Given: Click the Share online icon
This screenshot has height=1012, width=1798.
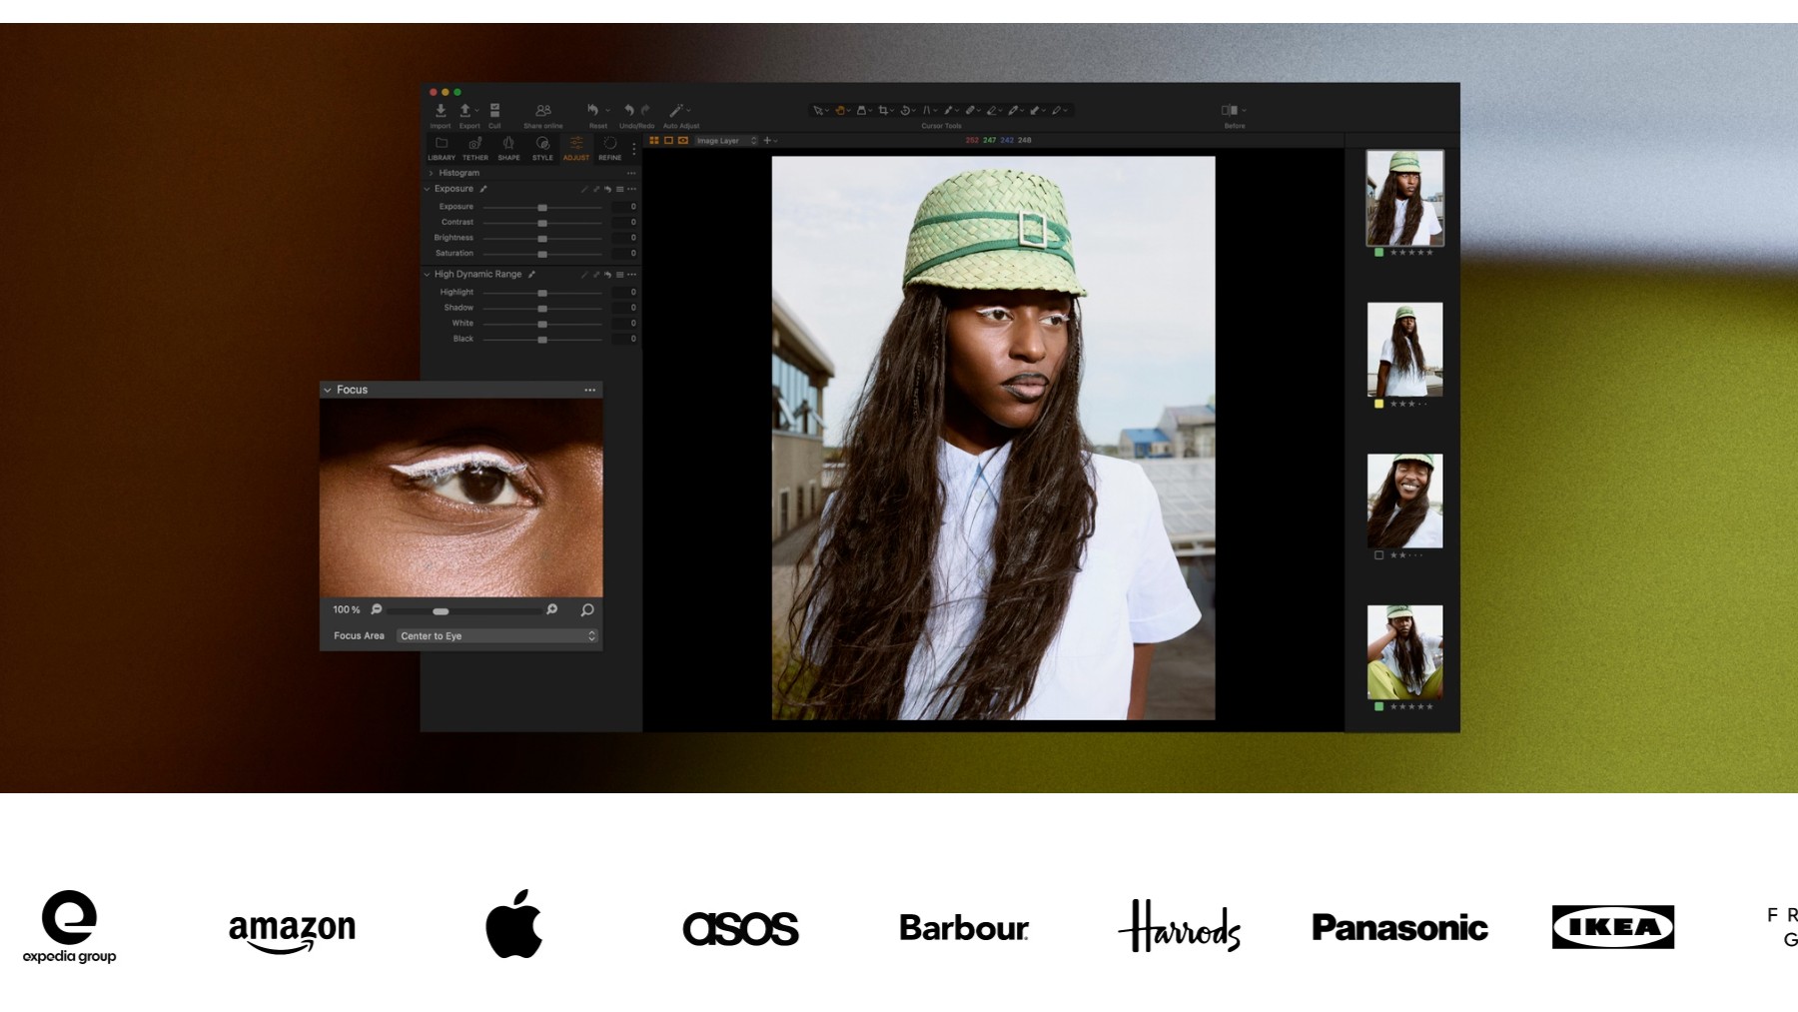Looking at the screenshot, I should coord(543,110).
